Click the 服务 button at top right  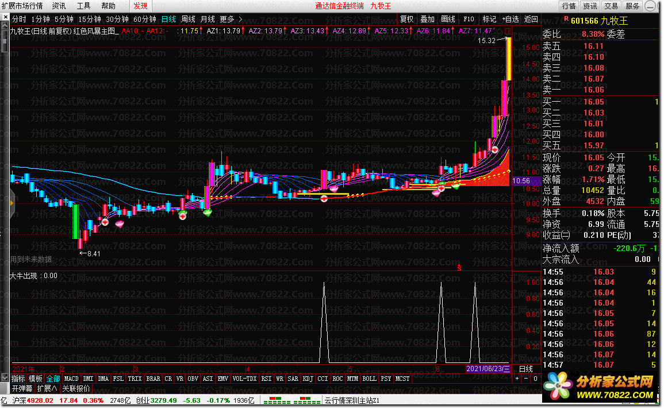(x=632, y=6)
